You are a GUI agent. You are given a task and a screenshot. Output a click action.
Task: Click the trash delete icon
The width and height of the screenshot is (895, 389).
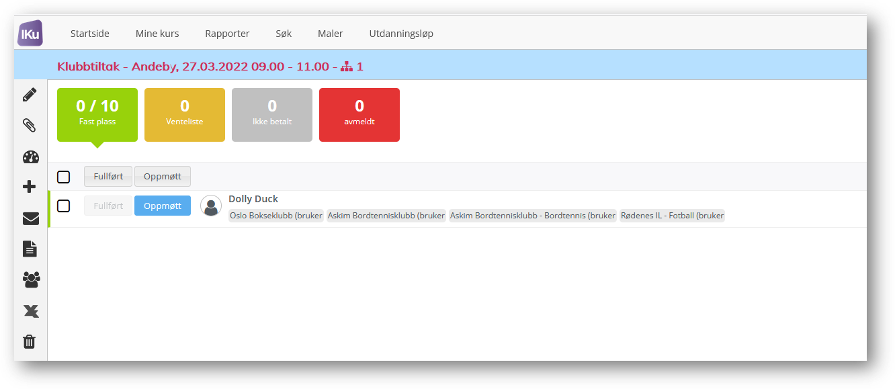pos(30,341)
